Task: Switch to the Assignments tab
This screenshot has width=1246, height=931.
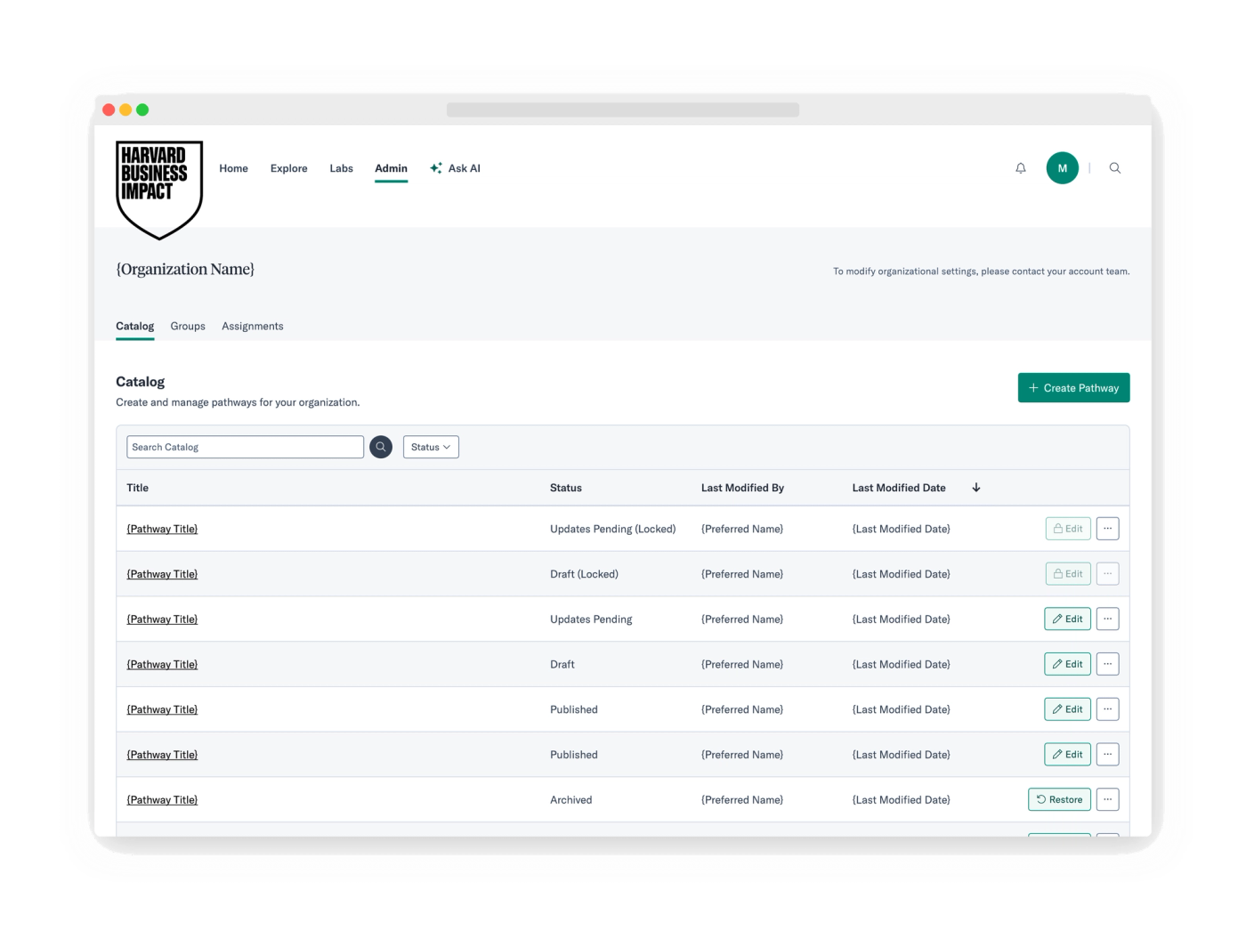Action: tap(253, 326)
